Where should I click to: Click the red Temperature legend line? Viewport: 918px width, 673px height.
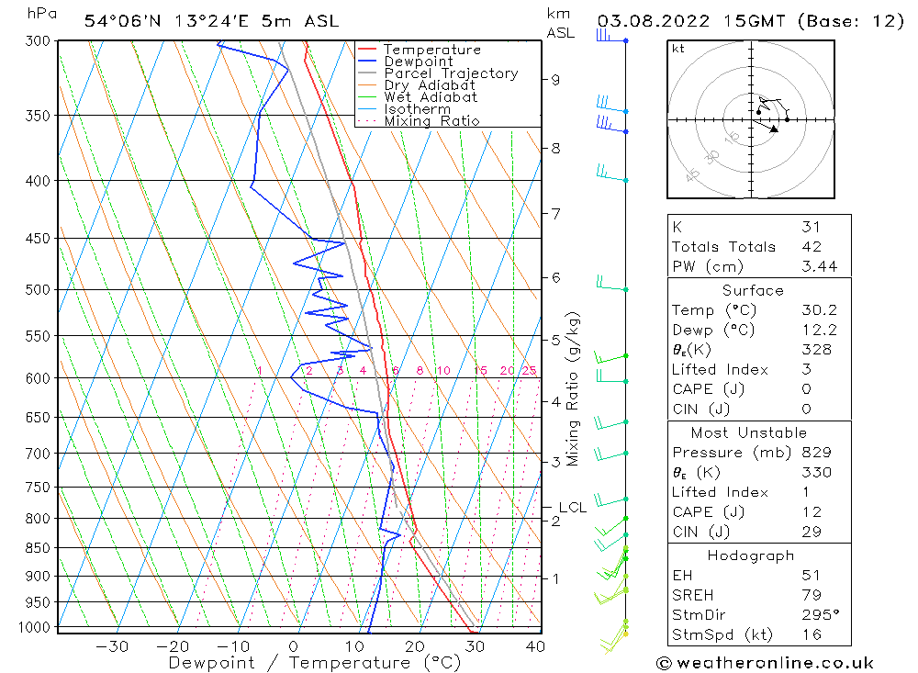(x=366, y=50)
